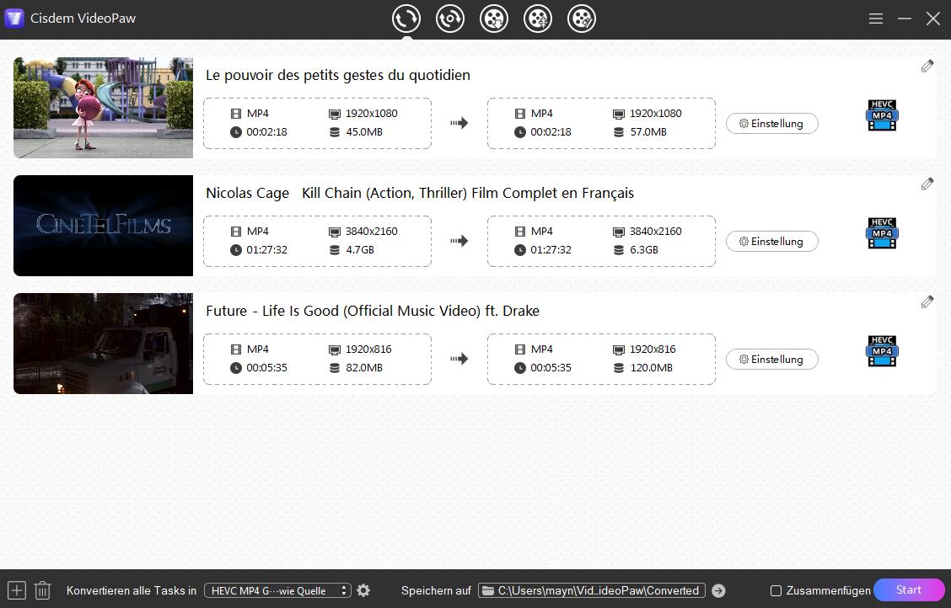Screen dimensions: 951x608
Task: Open converted folder via arrow icon
Action: (719, 590)
